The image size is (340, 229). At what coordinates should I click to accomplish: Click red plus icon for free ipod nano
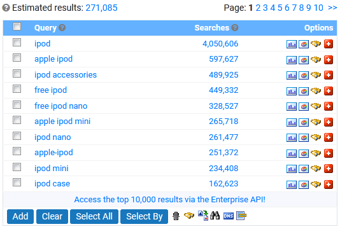click(329, 106)
